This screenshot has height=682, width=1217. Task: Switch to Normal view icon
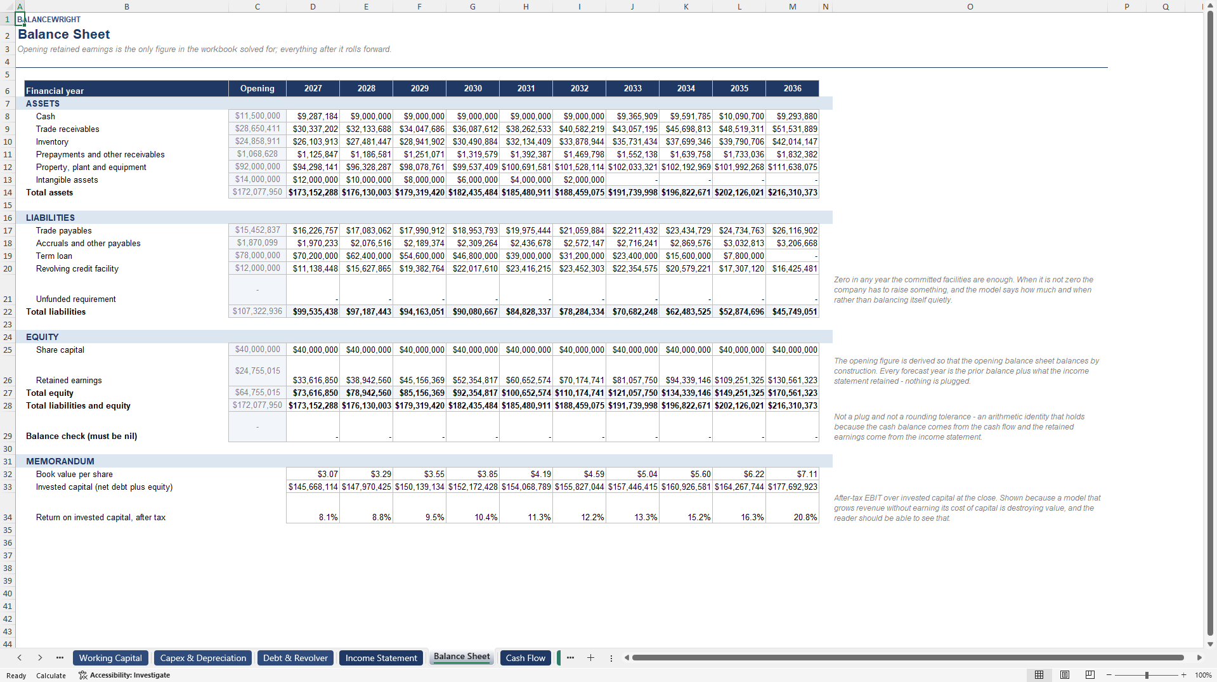pos(1039,675)
